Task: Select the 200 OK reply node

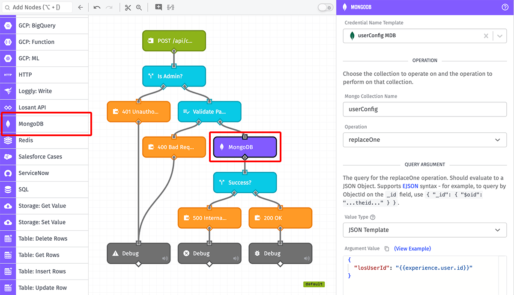Action: click(x=281, y=218)
